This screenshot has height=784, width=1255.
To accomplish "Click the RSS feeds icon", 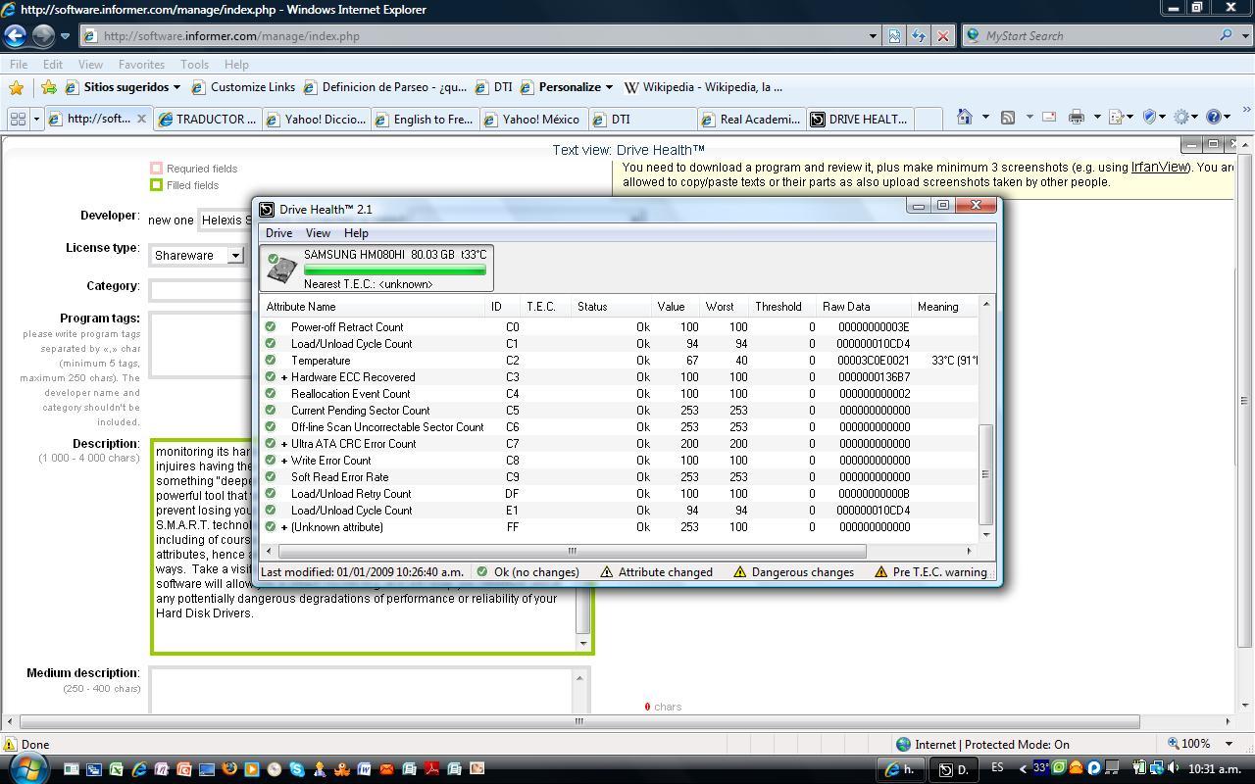I will 1007,117.
